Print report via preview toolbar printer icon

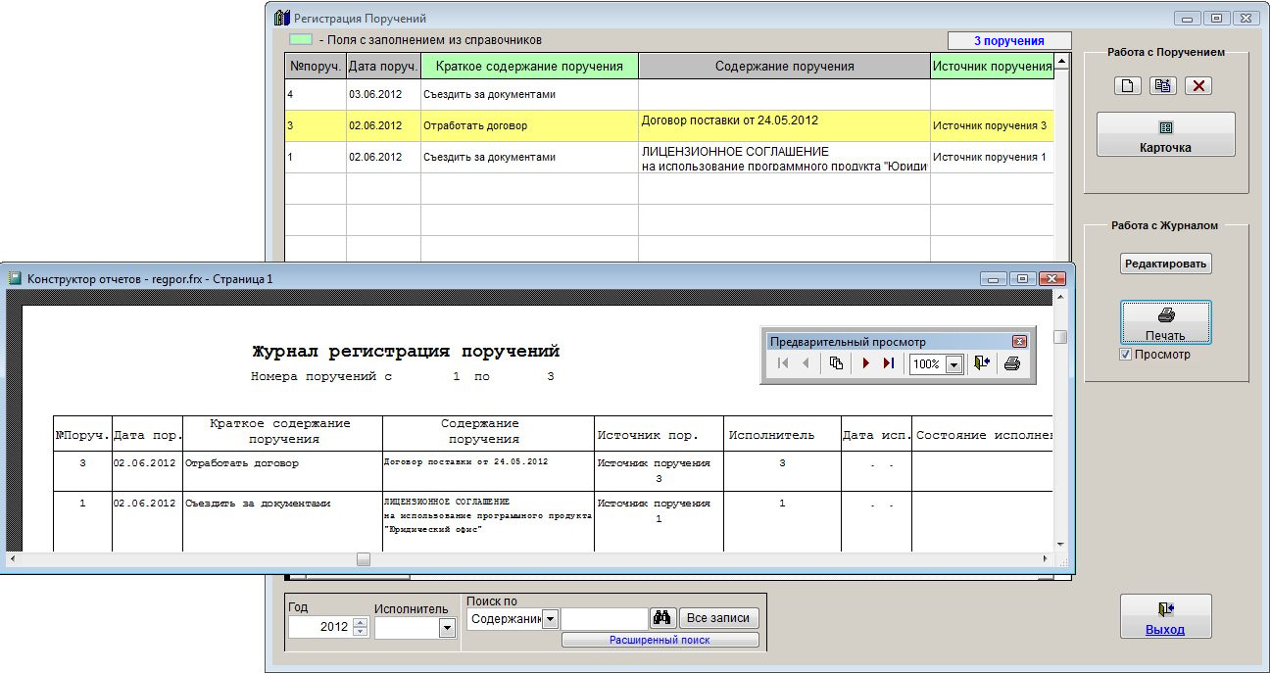[x=1012, y=363]
